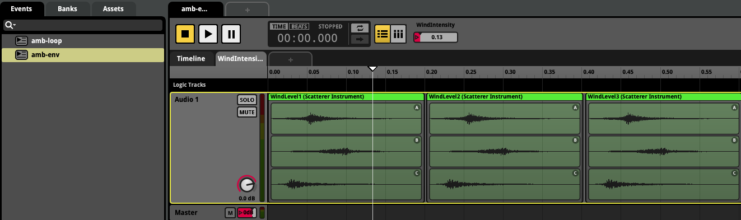Click the Master 0dB volume control
741x220 pixels.
point(247,213)
